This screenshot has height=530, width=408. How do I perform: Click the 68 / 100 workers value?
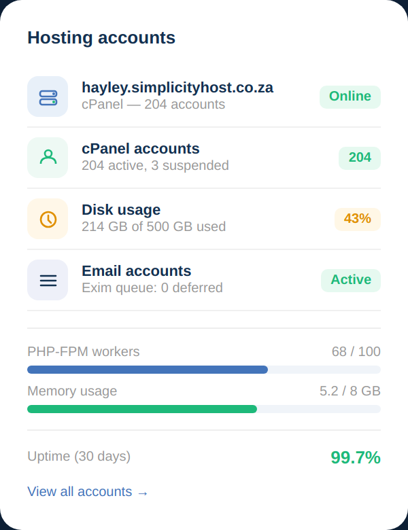356,352
